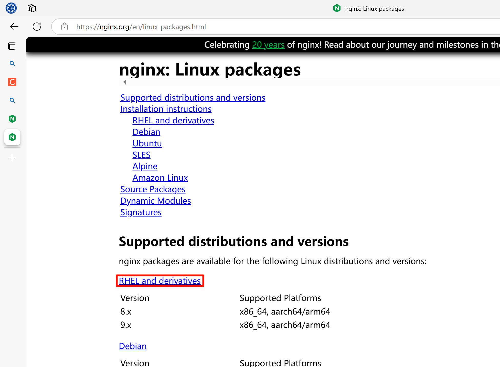
Task: Click the small left triangle under page heading
Action: [125, 82]
